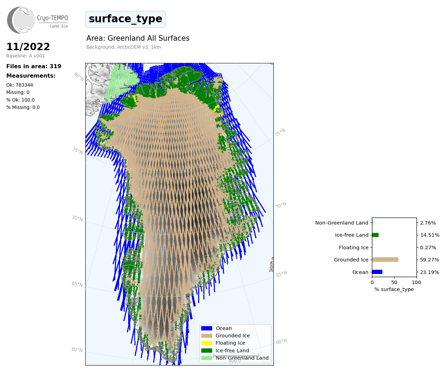Click the 'Land Ice' logo subtitle
The image size is (443, 369).
(59, 26)
